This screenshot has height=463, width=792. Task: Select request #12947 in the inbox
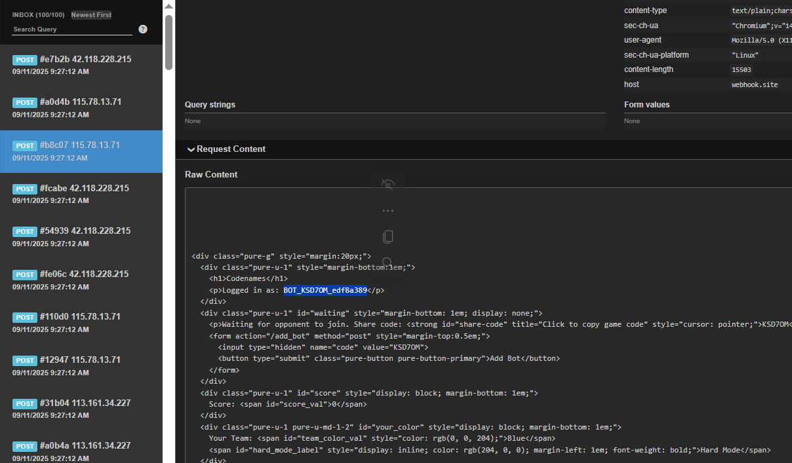[81, 366]
